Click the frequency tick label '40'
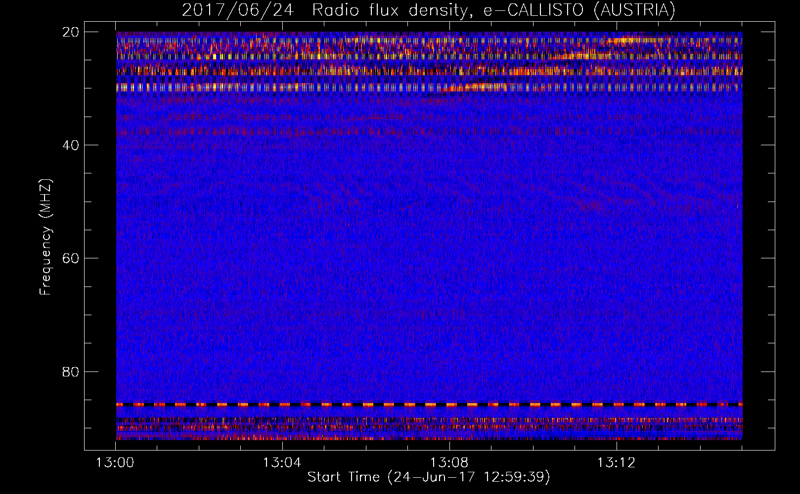This screenshot has width=800, height=494. [71, 145]
